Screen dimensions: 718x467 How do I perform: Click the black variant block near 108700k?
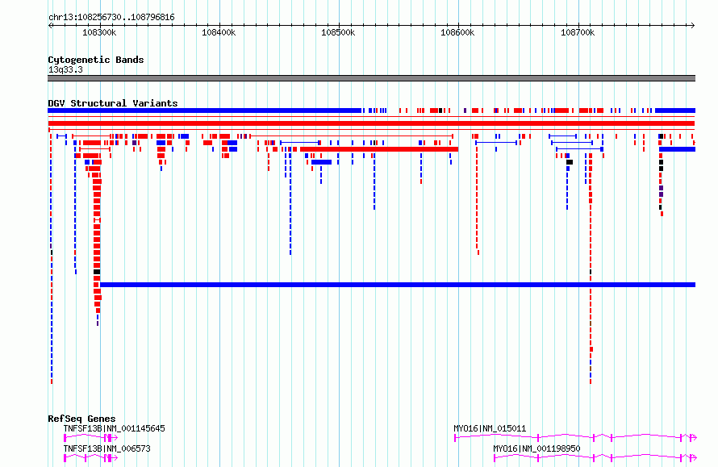[x=570, y=162]
